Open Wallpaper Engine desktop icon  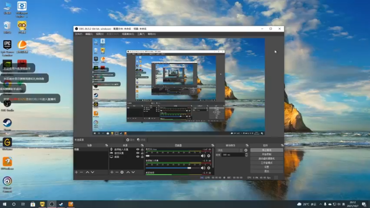coord(22,9)
